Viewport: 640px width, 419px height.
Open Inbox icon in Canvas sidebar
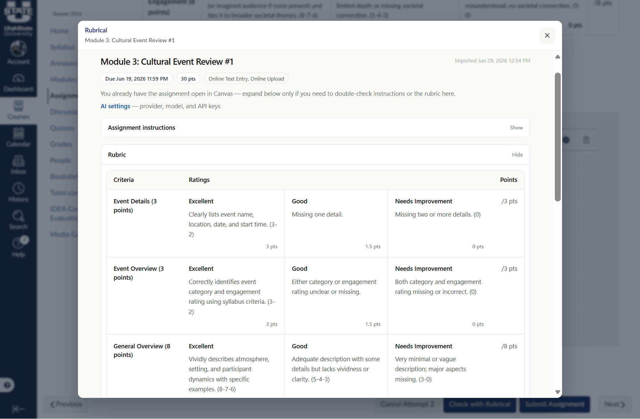point(18,165)
